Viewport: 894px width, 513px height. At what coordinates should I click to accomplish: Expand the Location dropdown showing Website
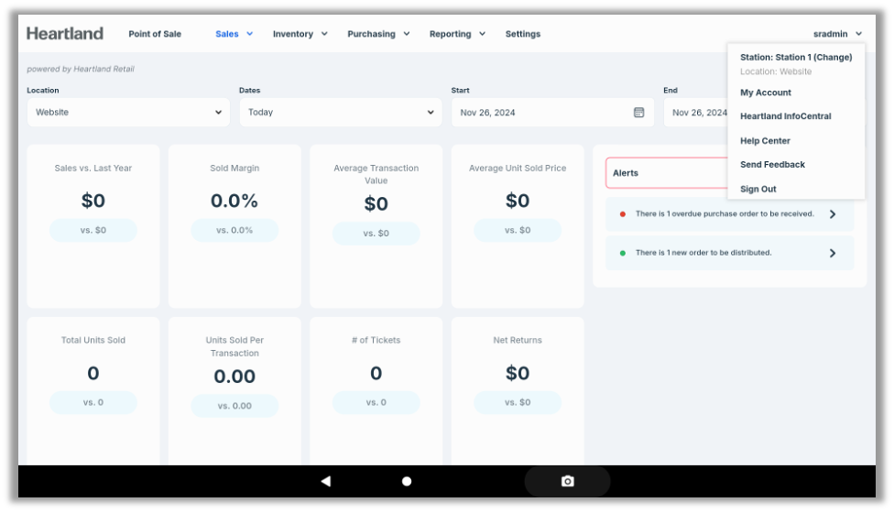128,113
